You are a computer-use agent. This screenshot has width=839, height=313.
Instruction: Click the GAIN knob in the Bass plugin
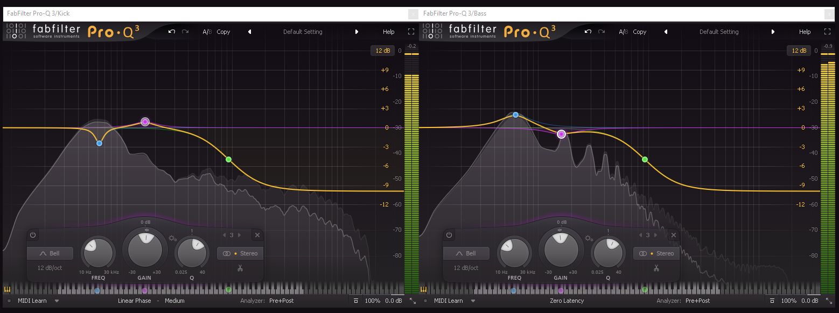coord(561,250)
